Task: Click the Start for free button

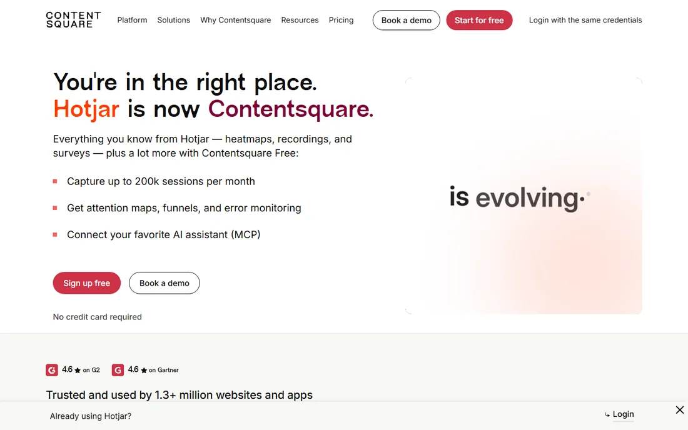Action: coord(479,20)
